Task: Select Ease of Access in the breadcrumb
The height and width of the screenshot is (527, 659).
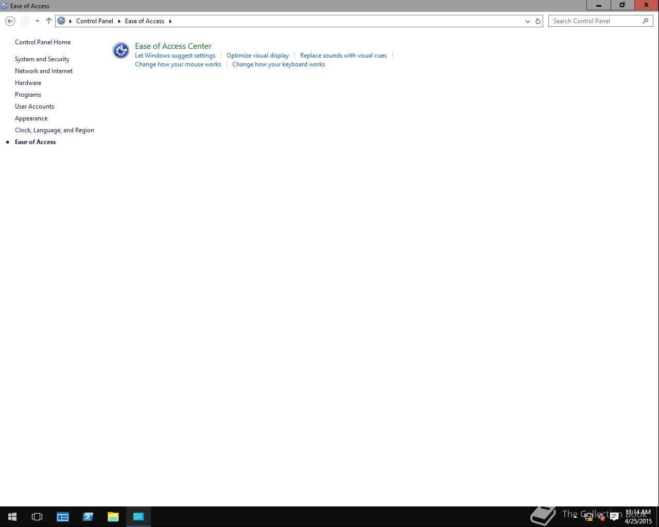Action: (x=145, y=21)
